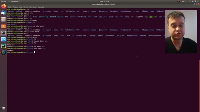
Task: Open the network icon in the top bar
Action: click(190, 1)
